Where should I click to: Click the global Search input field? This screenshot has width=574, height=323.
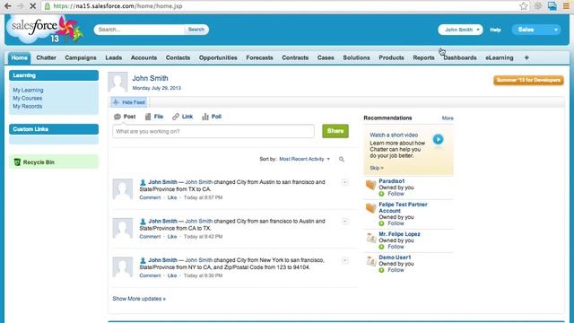tap(140, 30)
